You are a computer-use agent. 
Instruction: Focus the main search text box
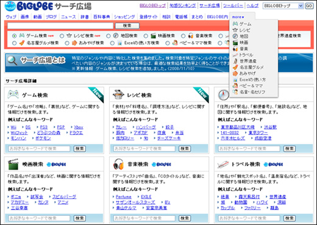click(60, 26)
